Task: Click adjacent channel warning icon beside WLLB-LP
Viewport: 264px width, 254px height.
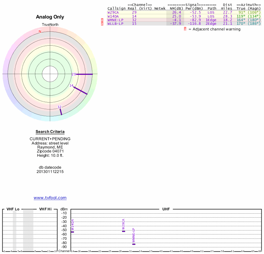Action: pyautogui.click(x=102, y=24)
